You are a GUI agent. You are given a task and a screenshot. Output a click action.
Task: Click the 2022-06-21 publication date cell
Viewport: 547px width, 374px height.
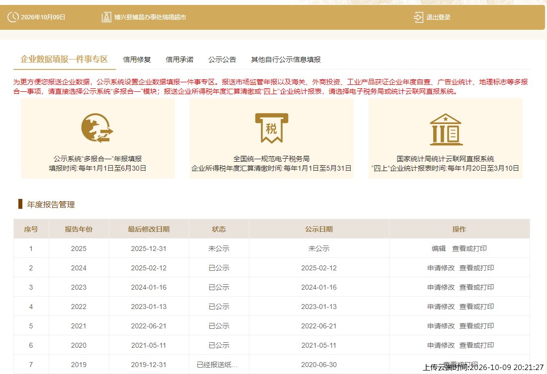(x=319, y=326)
